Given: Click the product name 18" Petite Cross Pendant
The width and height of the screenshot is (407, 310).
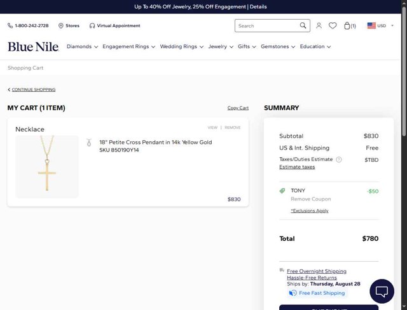Looking at the screenshot, I should click(x=155, y=142).
